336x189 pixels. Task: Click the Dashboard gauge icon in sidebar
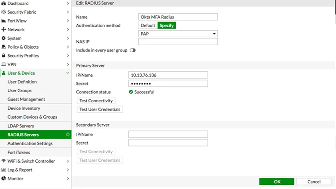4,3
